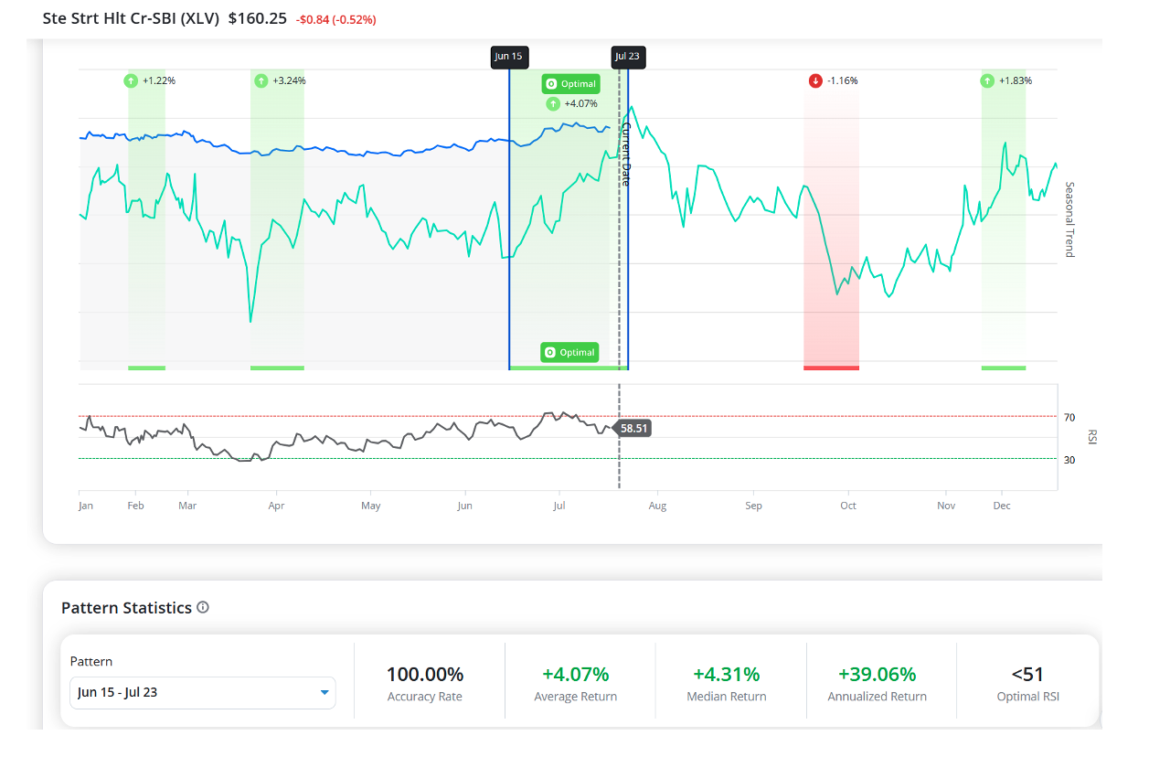Click the Aug month label on the axis
Viewport: 1149px width, 757px height.
[x=657, y=506]
